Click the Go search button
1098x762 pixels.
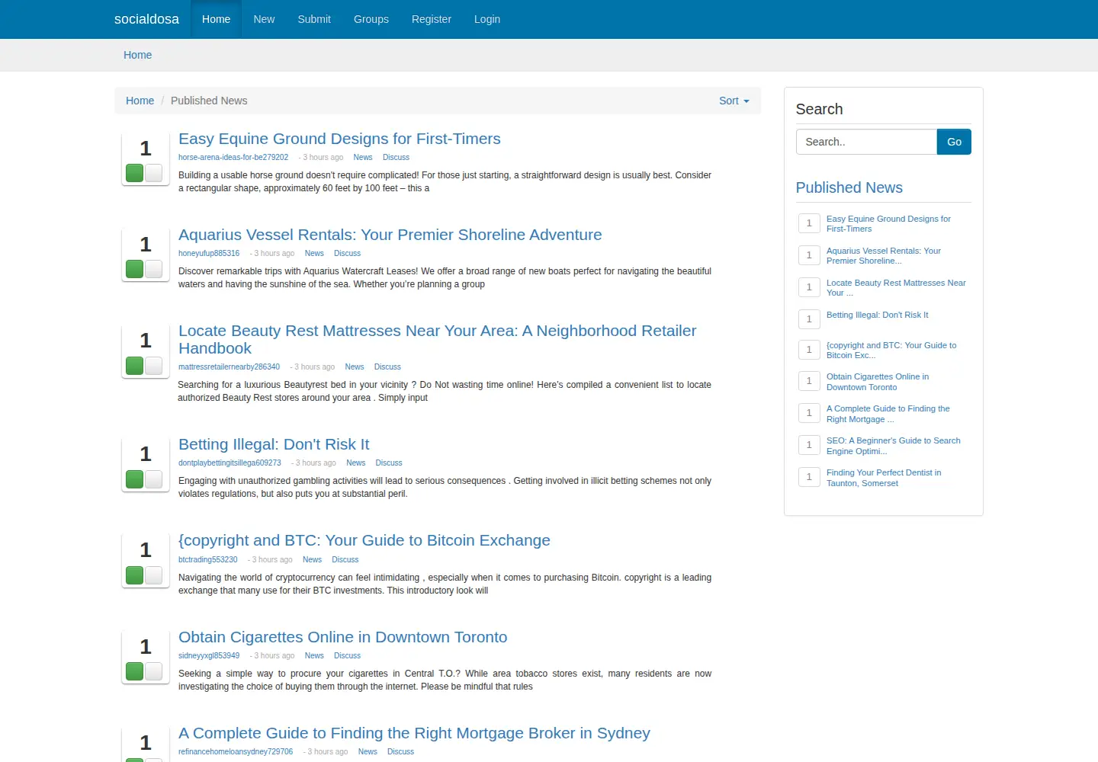(954, 142)
